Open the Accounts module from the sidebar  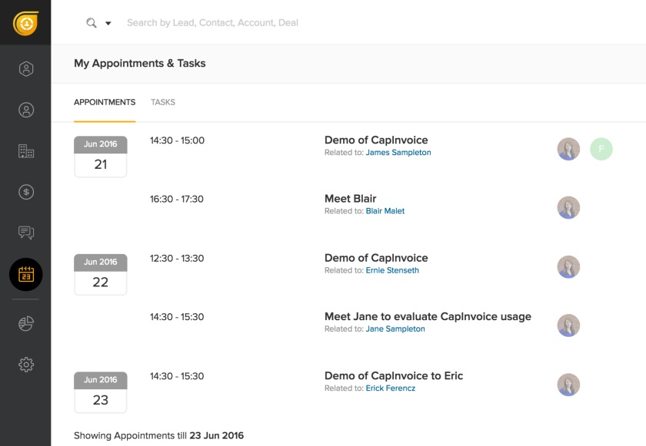tap(26, 150)
